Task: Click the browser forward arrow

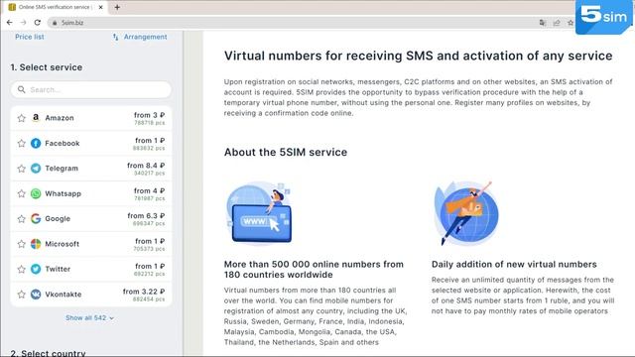Action: click(x=23, y=23)
